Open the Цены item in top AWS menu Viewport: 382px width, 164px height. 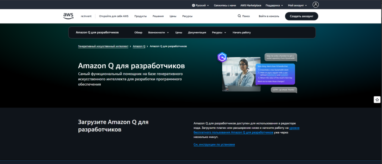(173, 16)
